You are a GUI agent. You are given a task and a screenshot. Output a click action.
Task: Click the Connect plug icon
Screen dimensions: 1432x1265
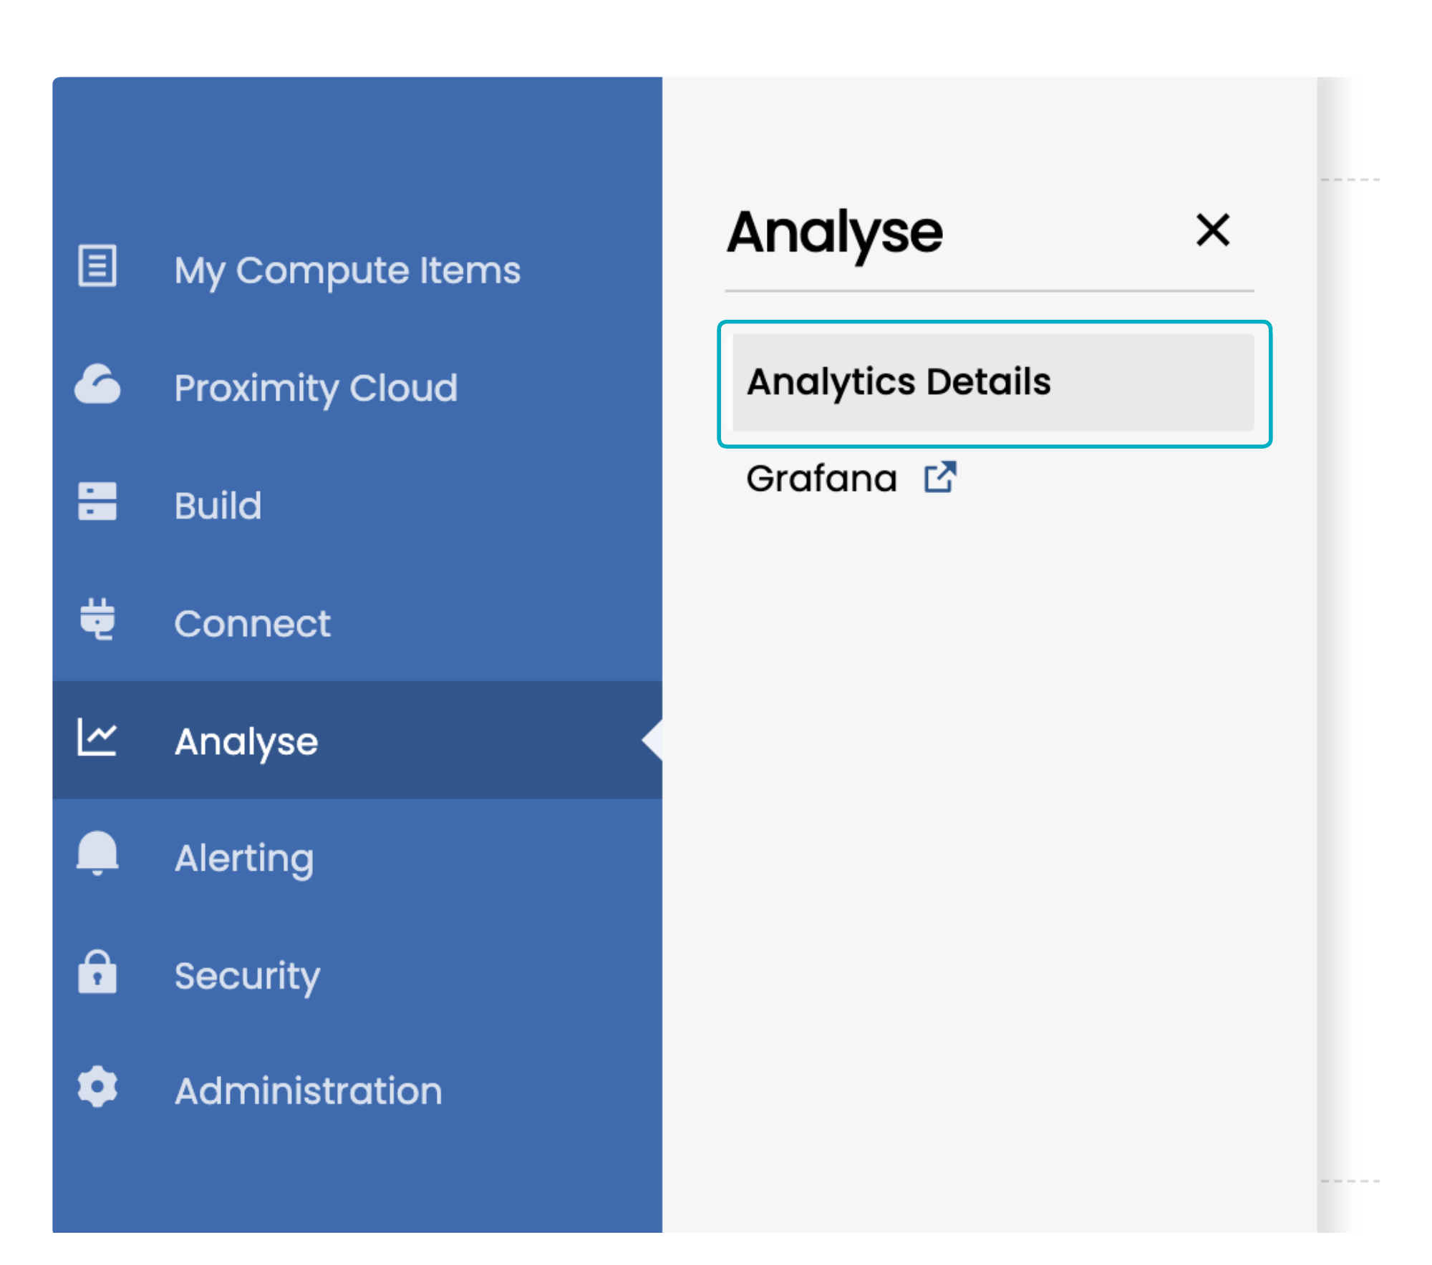pyautogui.click(x=97, y=619)
